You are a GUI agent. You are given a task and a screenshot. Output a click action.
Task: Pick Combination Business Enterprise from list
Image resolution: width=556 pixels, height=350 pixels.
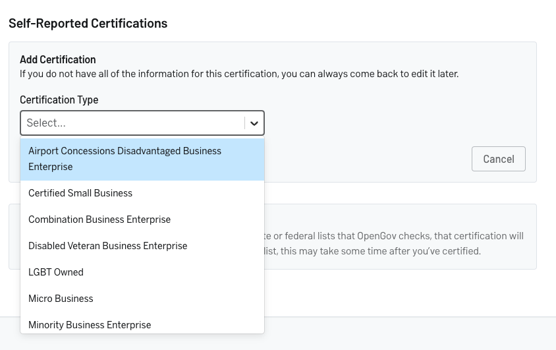point(142,219)
